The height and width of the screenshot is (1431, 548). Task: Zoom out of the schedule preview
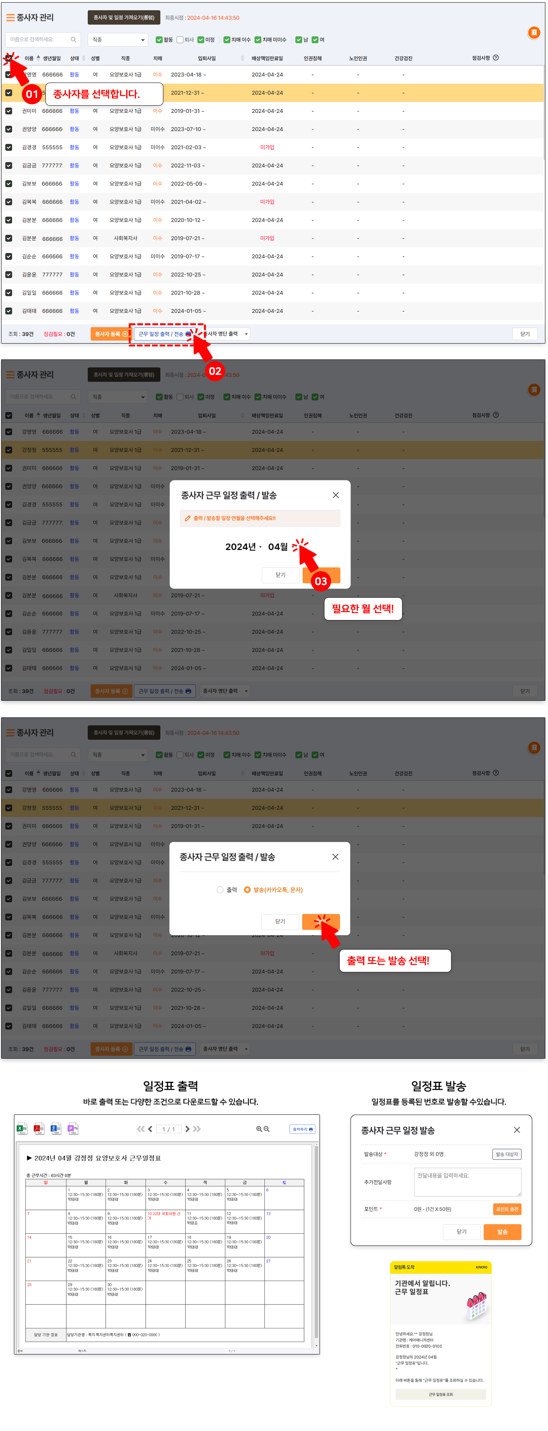tap(267, 1129)
